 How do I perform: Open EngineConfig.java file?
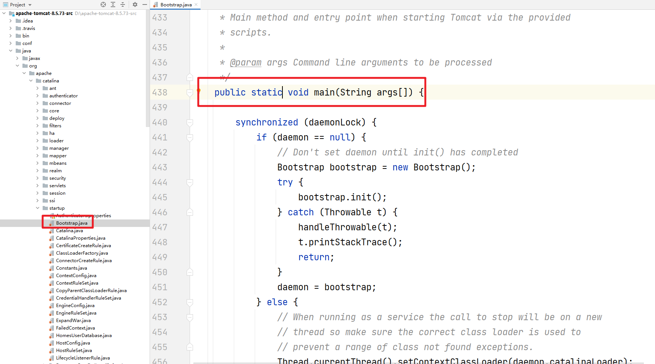point(75,305)
